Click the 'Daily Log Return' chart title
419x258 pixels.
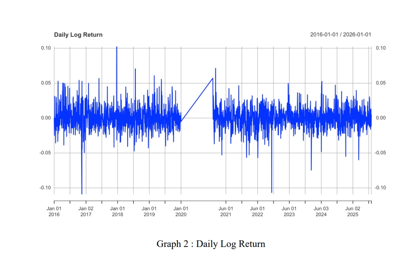78,35
